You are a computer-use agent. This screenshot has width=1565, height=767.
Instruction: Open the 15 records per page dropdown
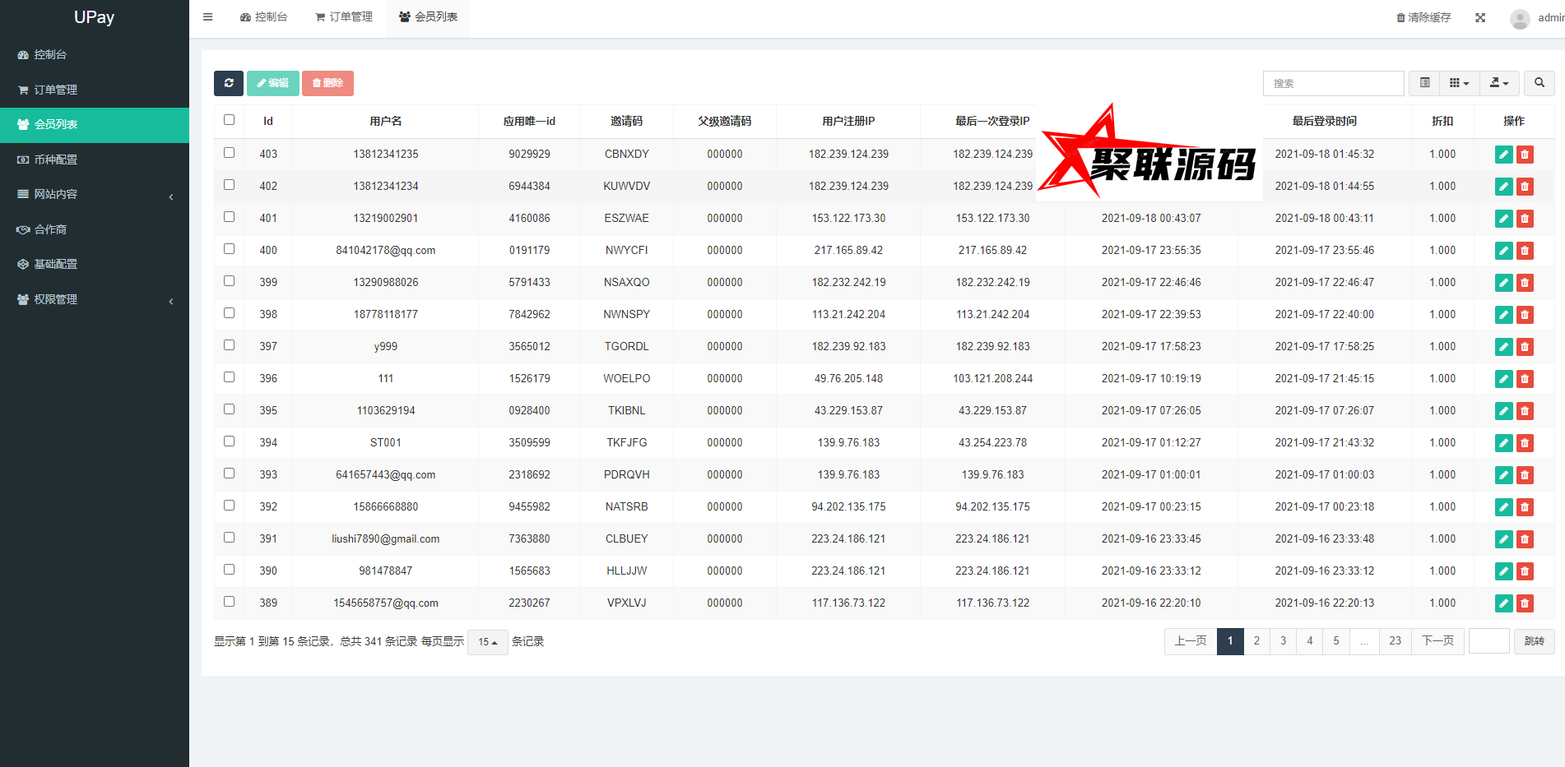point(487,642)
